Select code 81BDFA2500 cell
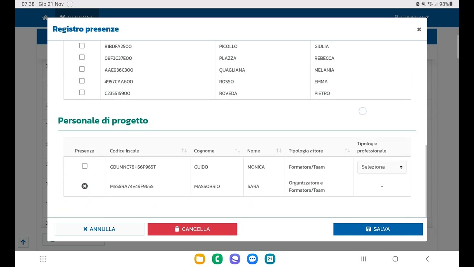The height and width of the screenshot is (267, 474). pyautogui.click(x=118, y=46)
